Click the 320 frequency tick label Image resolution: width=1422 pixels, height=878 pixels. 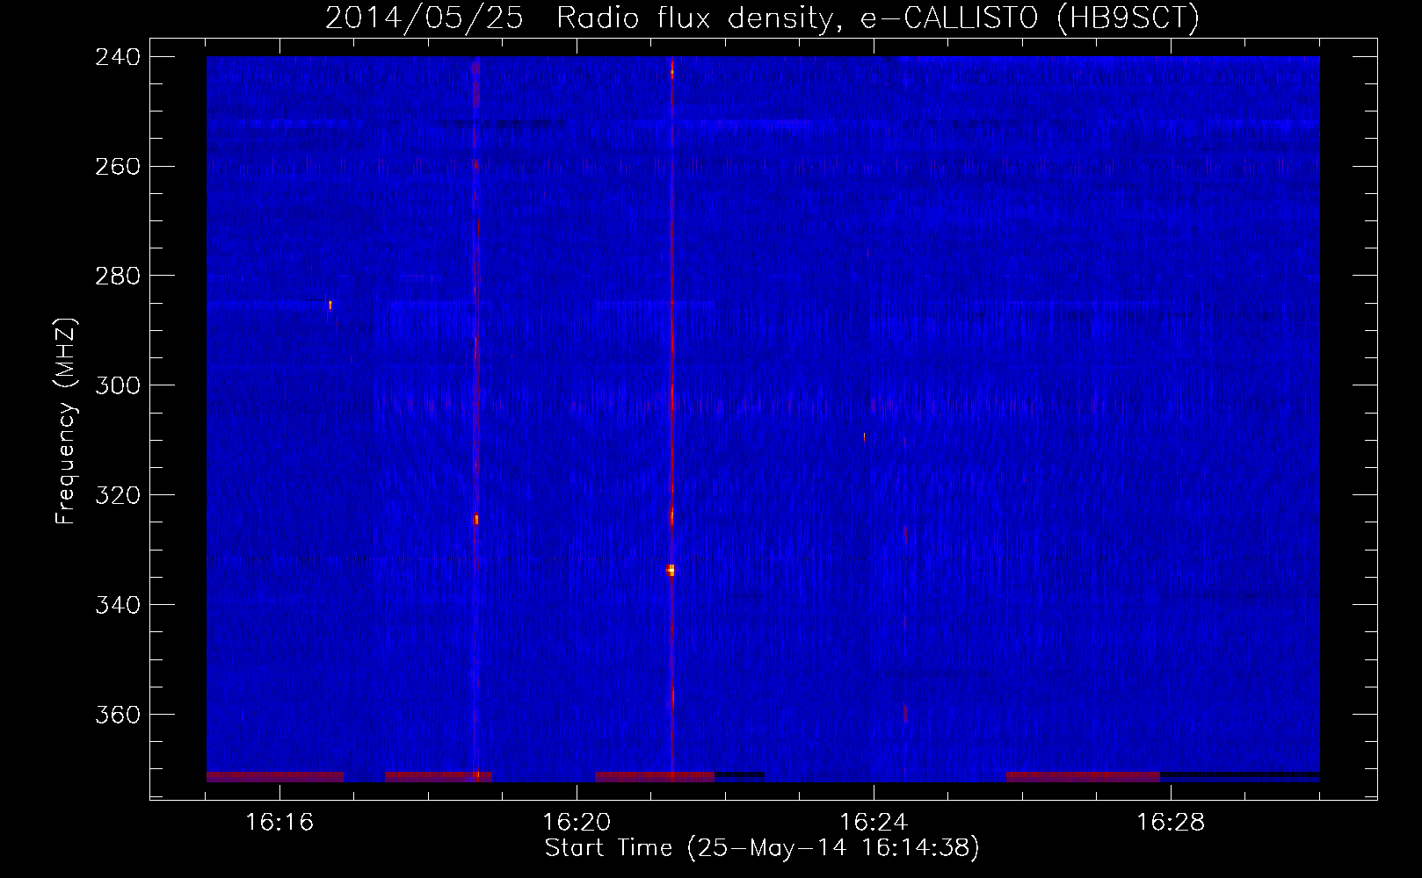pyautogui.click(x=118, y=495)
